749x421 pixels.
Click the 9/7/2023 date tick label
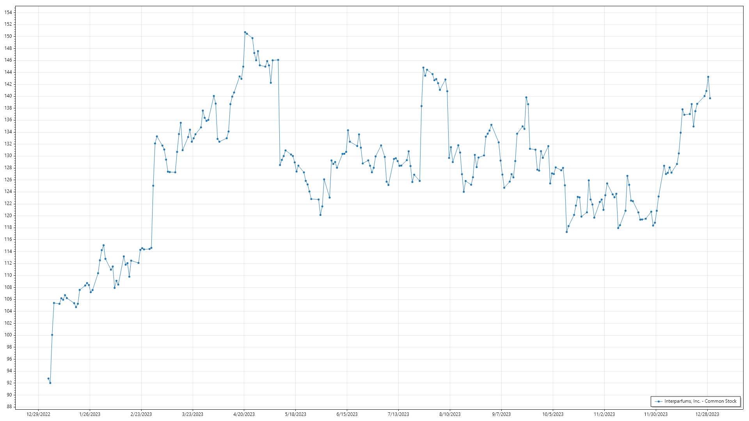(501, 414)
